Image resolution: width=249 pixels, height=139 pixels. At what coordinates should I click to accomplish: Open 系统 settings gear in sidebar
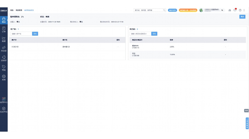pyautogui.click(x=4, y=77)
